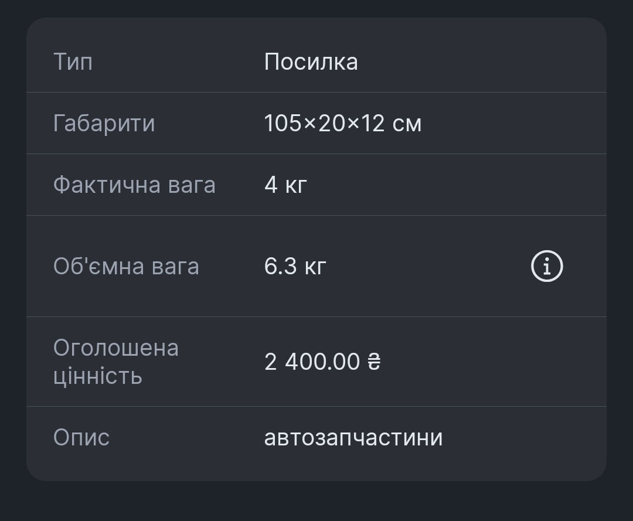This screenshot has width=633, height=521.
Task: Click "кг" unit in the actual weight row
Action: pyautogui.click(x=296, y=186)
